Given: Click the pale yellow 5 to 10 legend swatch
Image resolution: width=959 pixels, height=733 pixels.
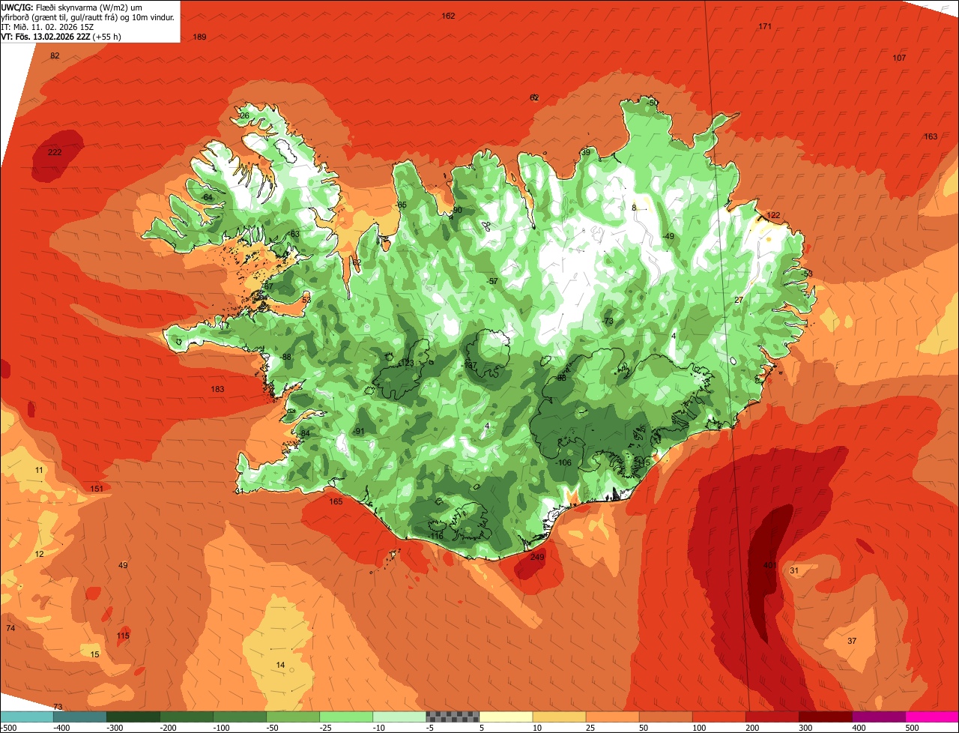Looking at the screenshot, I should pyautogui.click(x=506, y=717).
